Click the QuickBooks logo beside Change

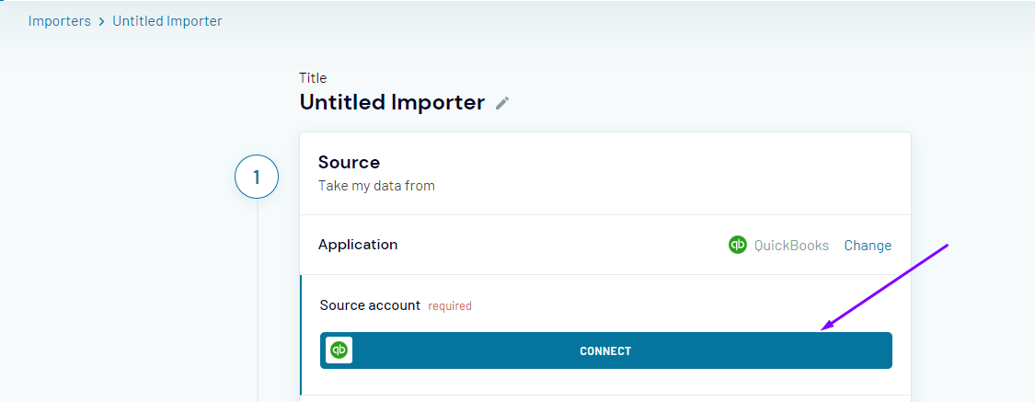click(x=737, y=245)
